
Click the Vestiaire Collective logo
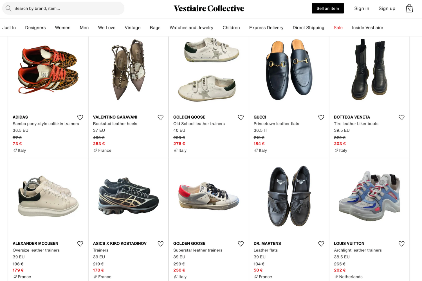click(208, 8)
